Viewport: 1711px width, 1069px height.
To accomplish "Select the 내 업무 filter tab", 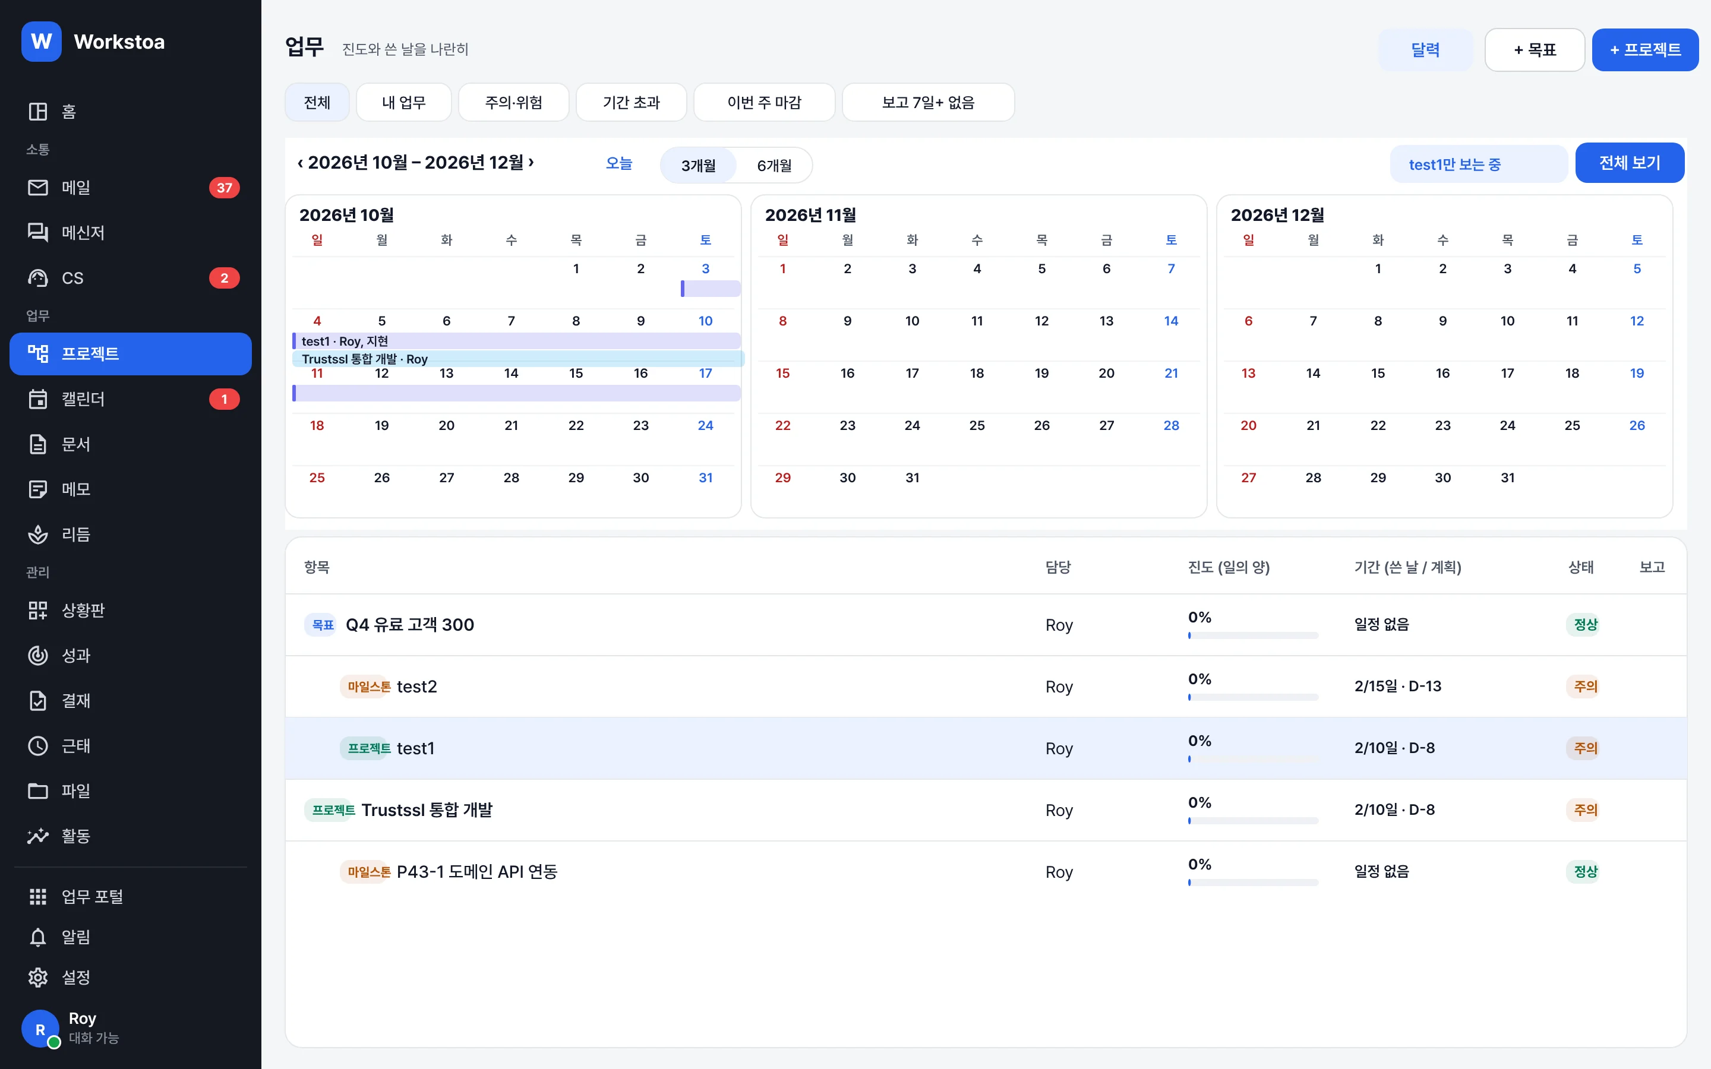I will [x=404, y=103].
